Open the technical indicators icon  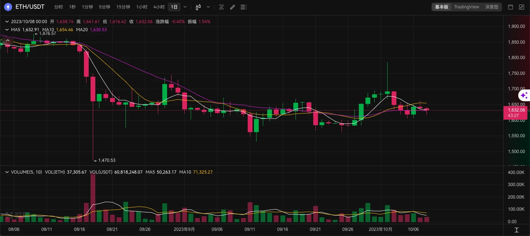[221, 7]
